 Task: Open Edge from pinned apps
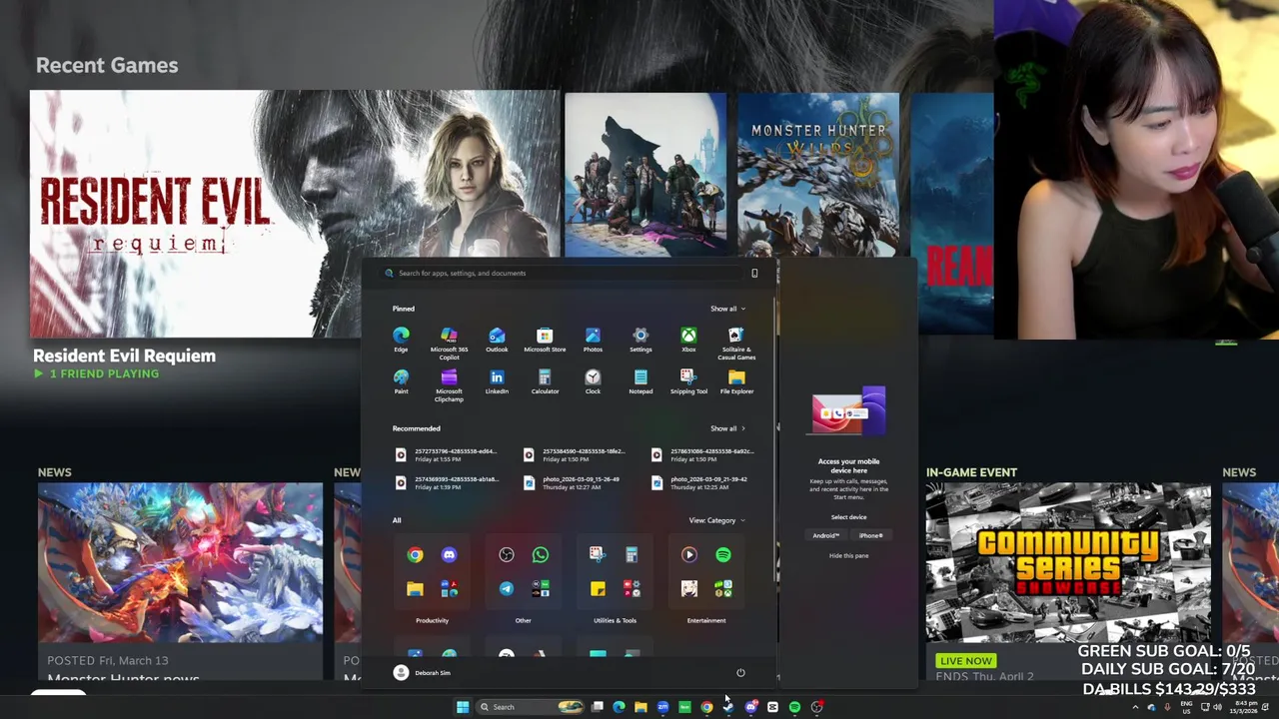[401, 340]
